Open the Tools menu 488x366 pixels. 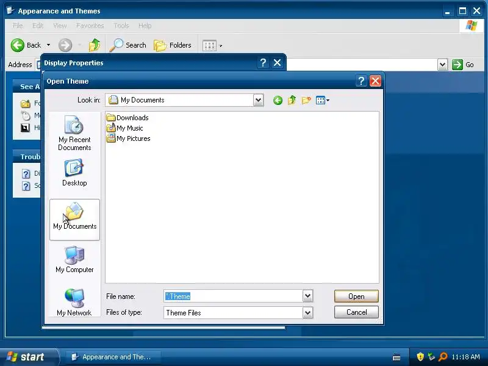[121, 26]
